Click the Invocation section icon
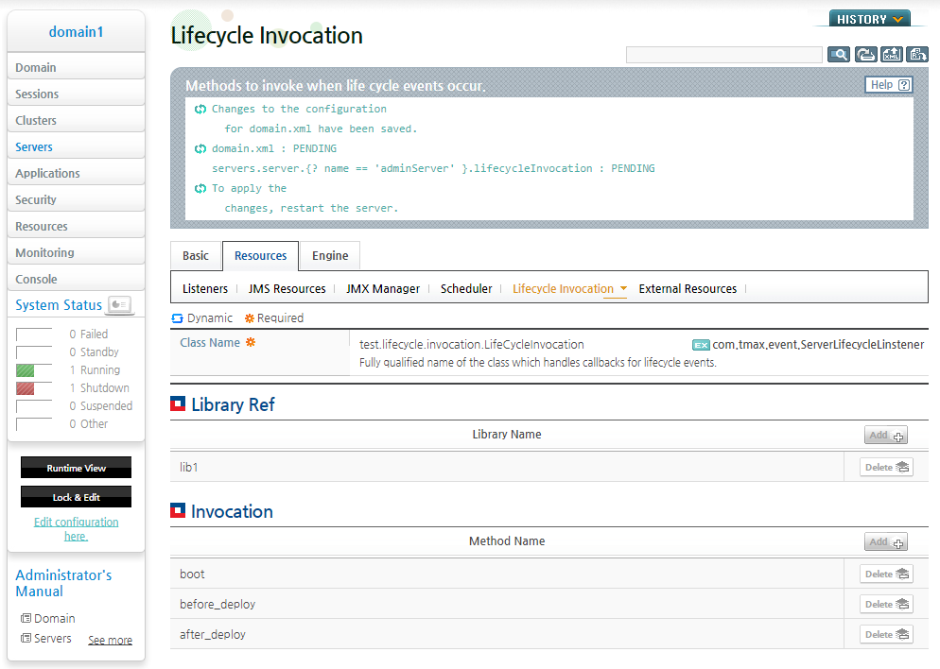 tap(178, 511)
